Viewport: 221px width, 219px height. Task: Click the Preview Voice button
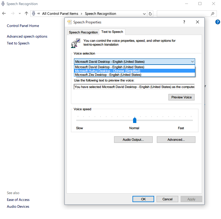click(x=181, y=97)
